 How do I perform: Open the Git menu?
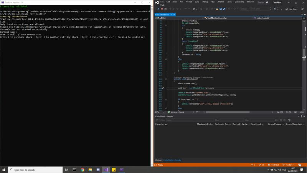pos(181,2)
